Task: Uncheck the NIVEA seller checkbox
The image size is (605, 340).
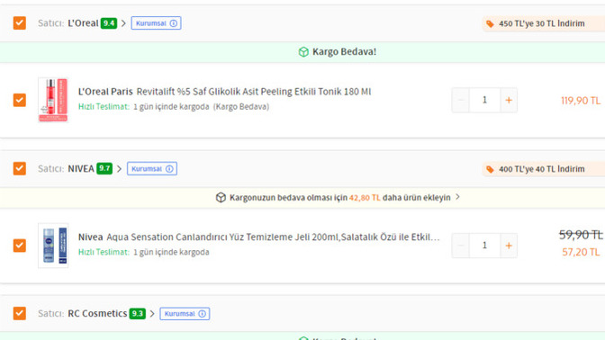Action: 19,168
